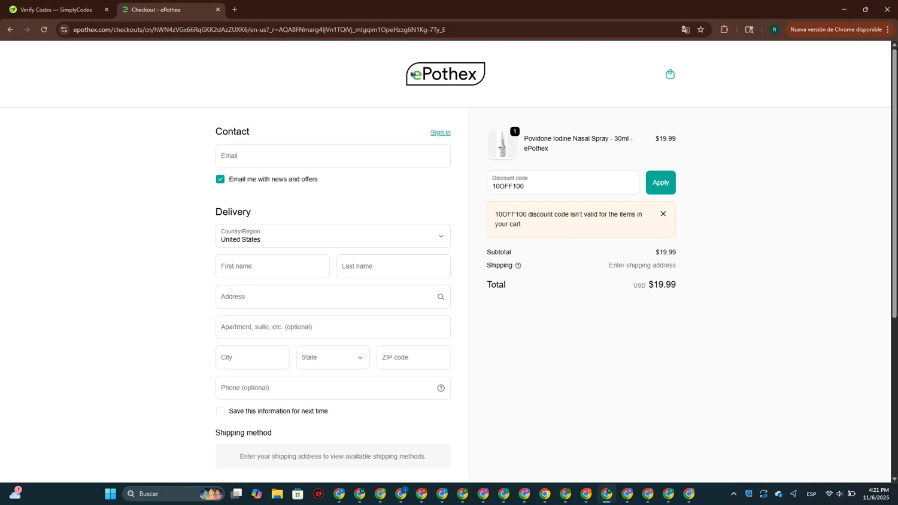Screen dimensions: 898x505
Task: Check Save this information for next time
Action: point(220,411)
